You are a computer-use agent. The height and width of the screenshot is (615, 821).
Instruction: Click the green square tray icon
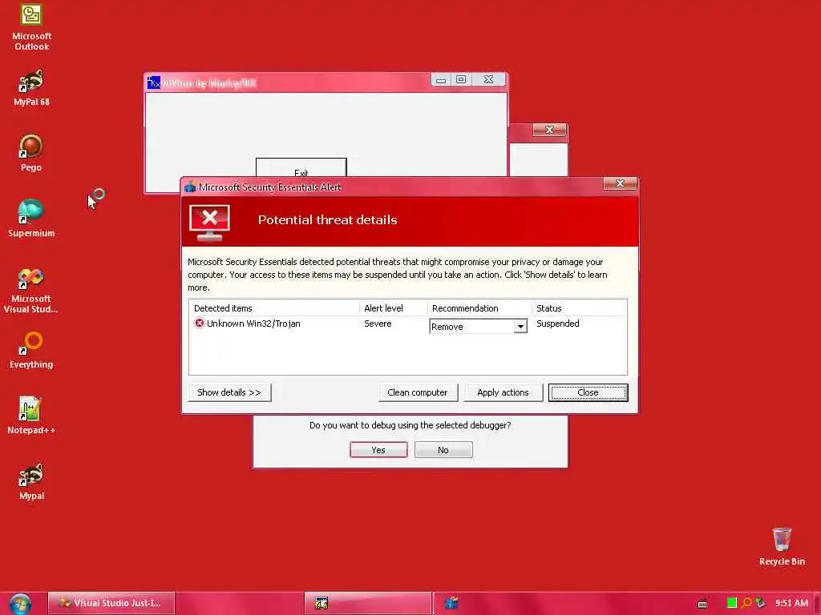[x=732, y=603]
